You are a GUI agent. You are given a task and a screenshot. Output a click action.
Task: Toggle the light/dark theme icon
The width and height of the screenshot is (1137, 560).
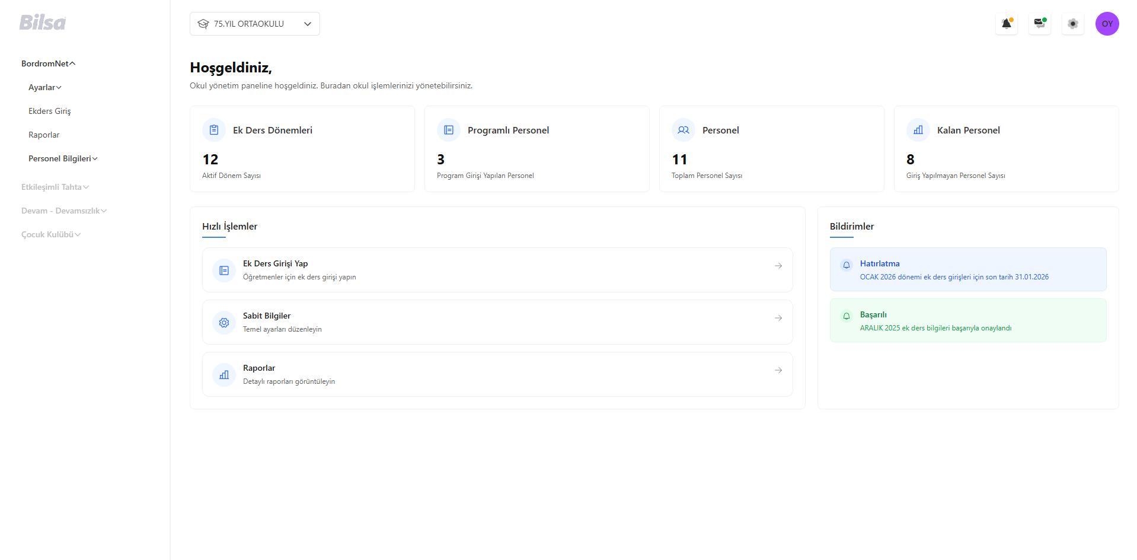coord(1072,24)
